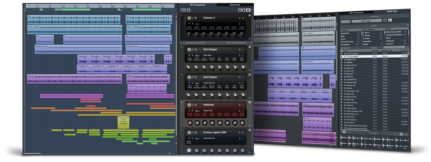431x162 pixels.
Task: Open VST Instruments tab in the back window
Action: coord(356,12)
